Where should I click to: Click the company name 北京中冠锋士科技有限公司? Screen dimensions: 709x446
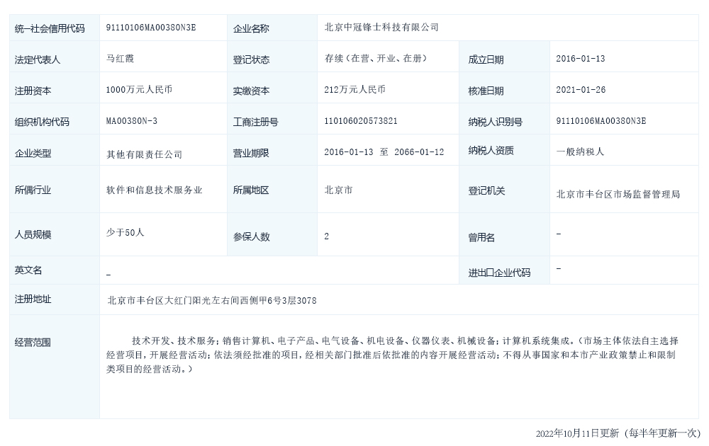click(x=381, y=28)
